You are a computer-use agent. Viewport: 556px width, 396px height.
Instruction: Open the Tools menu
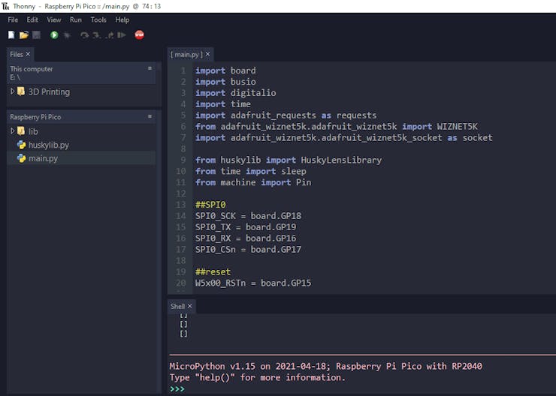pos(98,19)
